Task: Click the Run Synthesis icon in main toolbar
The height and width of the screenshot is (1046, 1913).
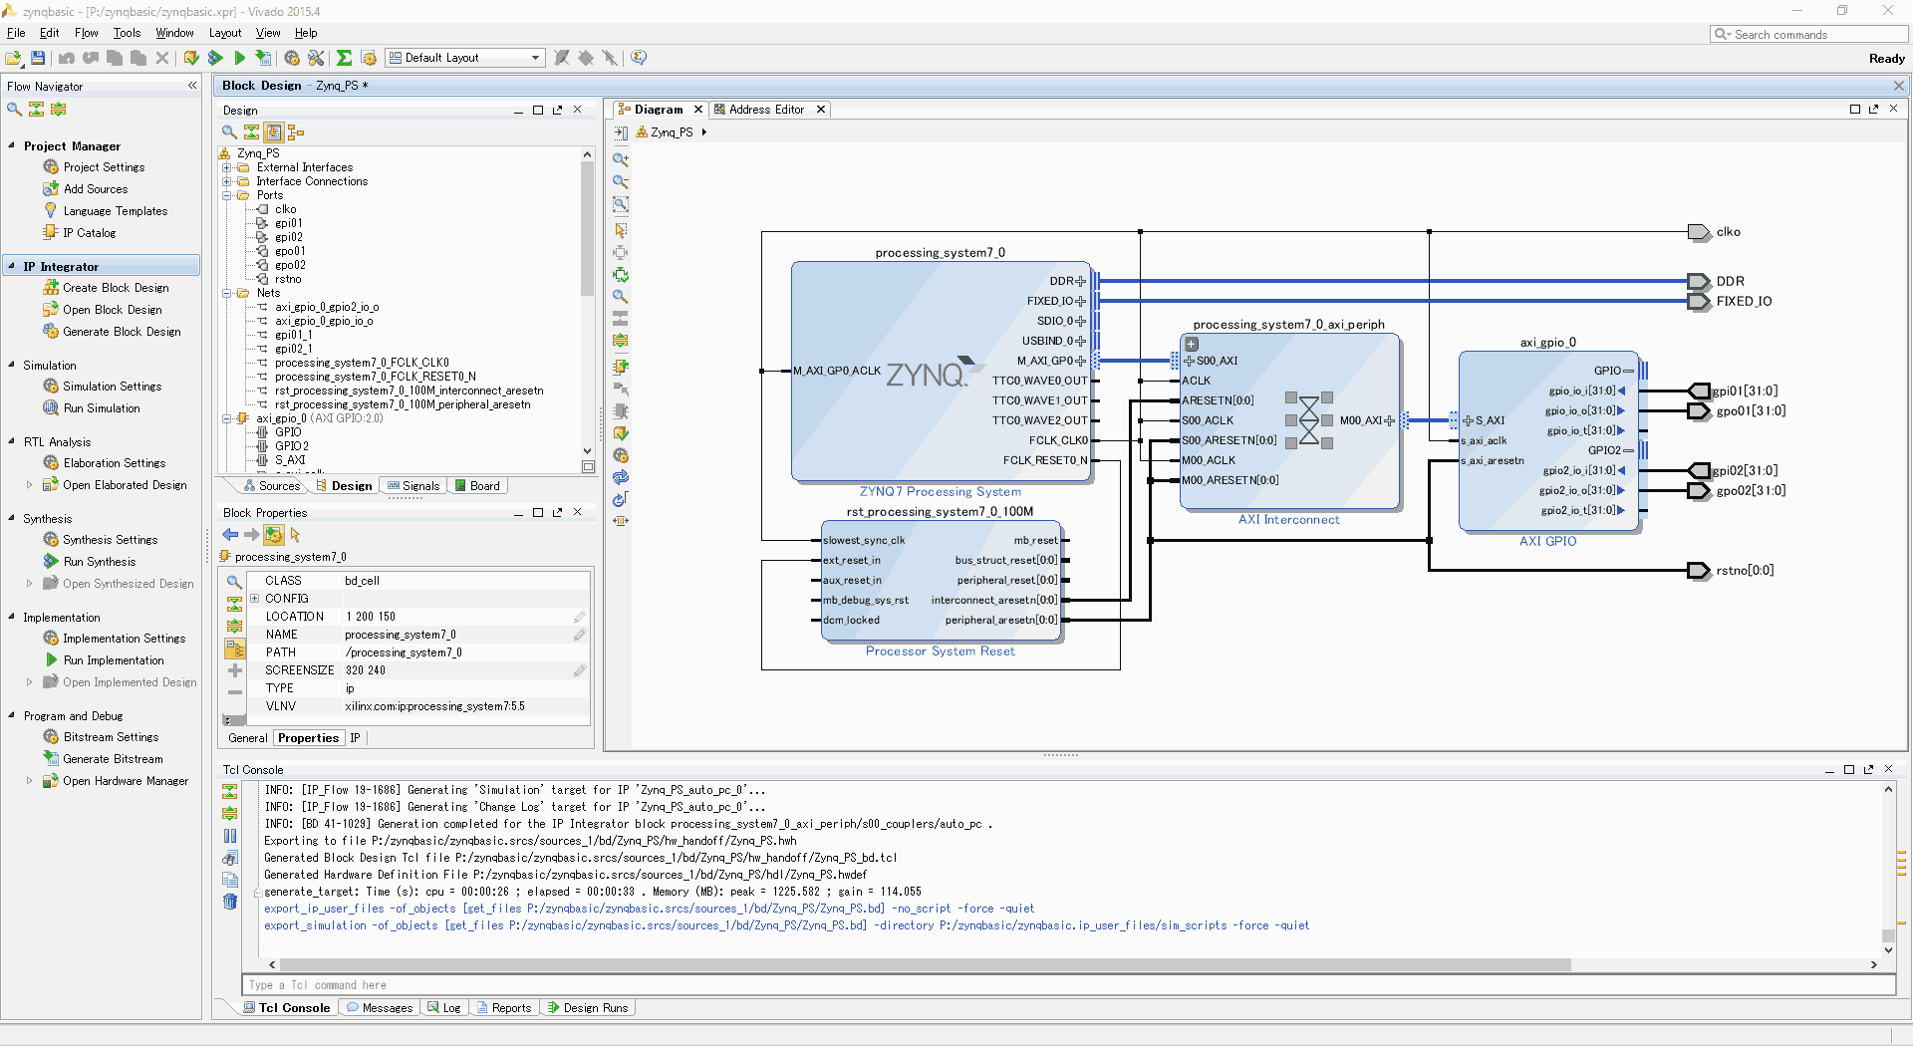Action: [216, 58]
